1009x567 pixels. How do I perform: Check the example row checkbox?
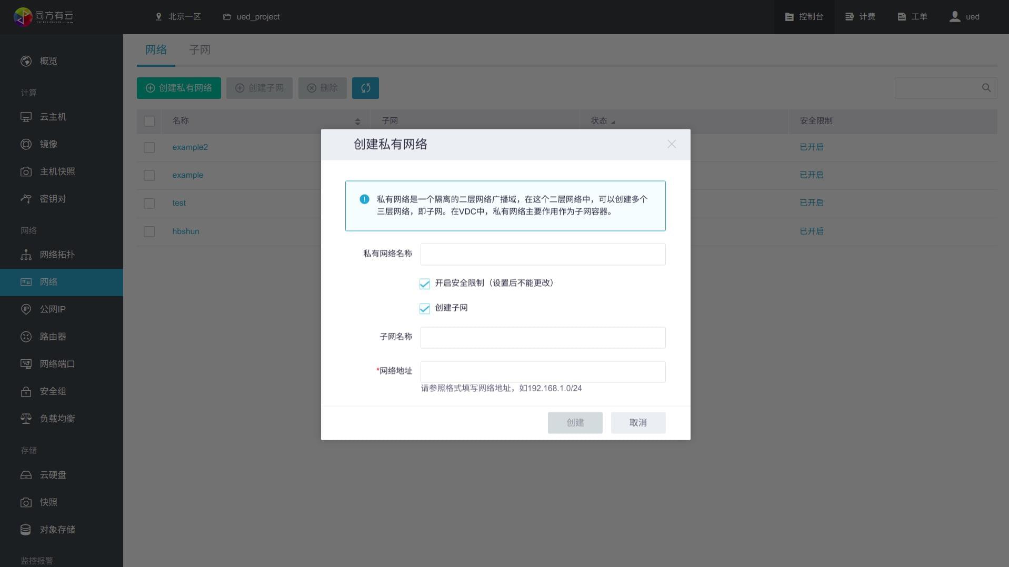(149, 175)
